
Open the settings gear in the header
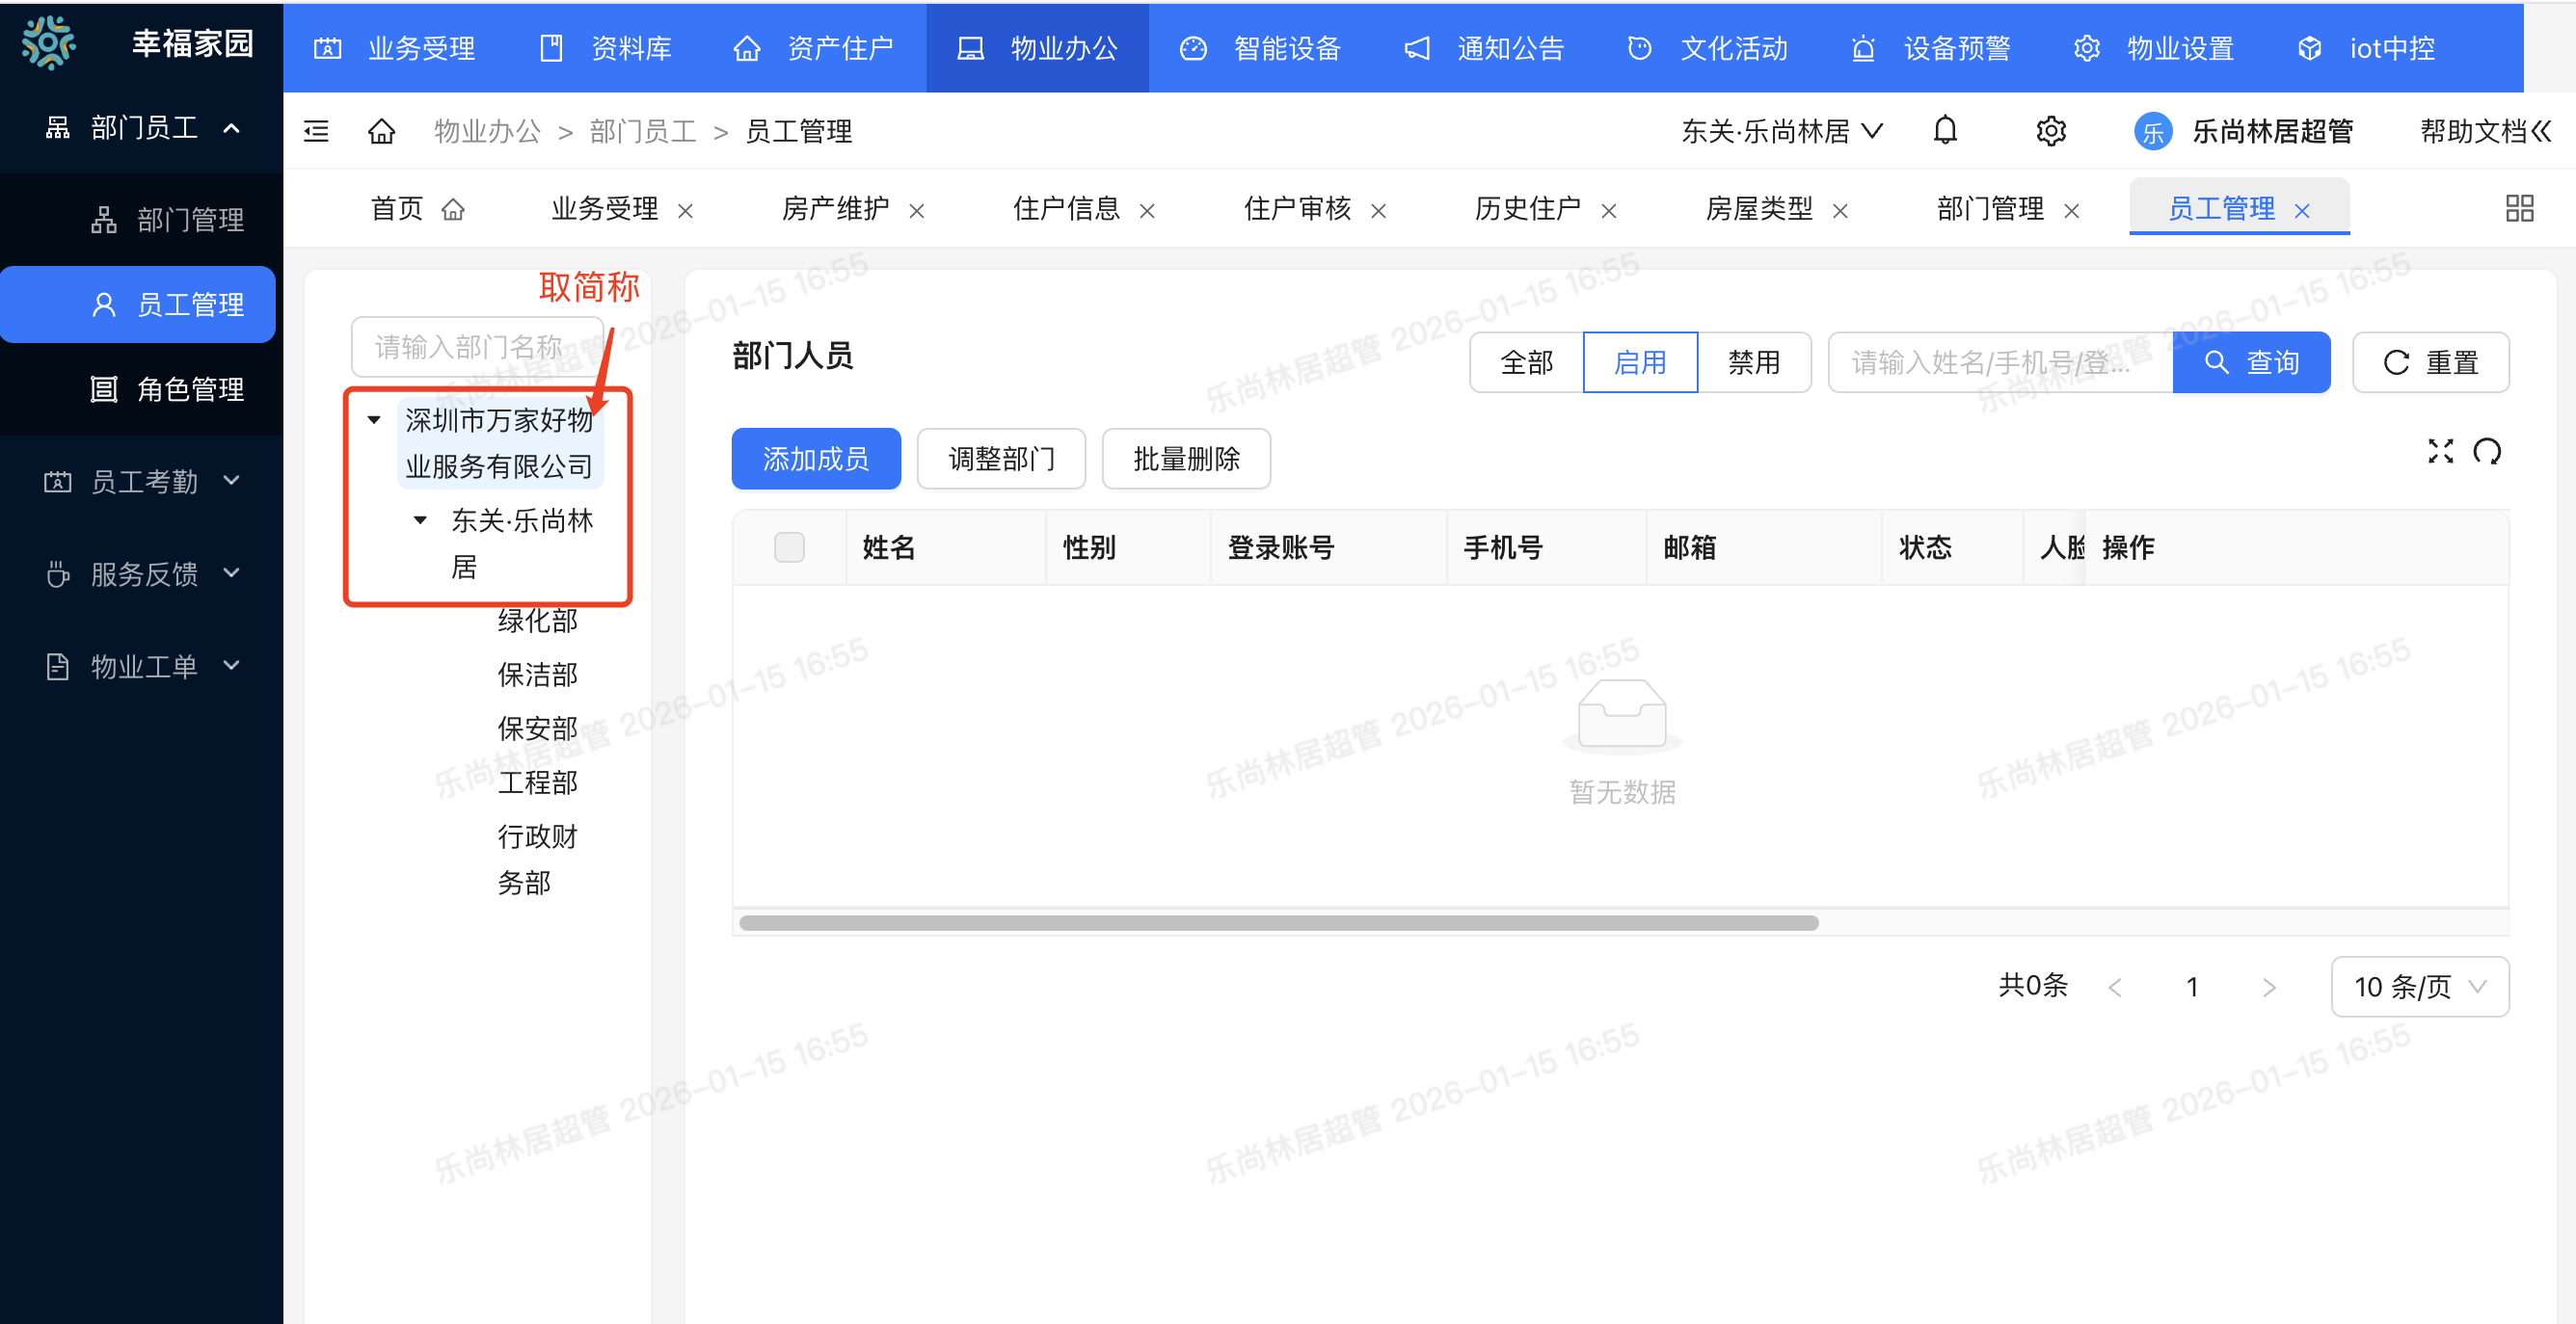point(2051,130)
